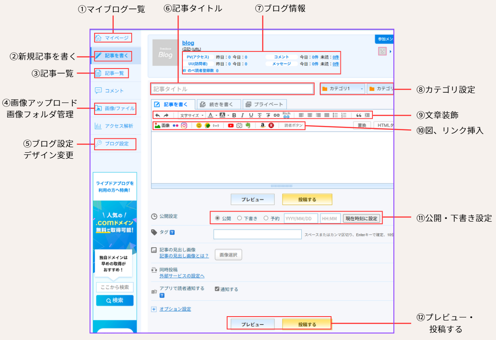
Task: Toggle bold text formatting
Action: point(234,115)
